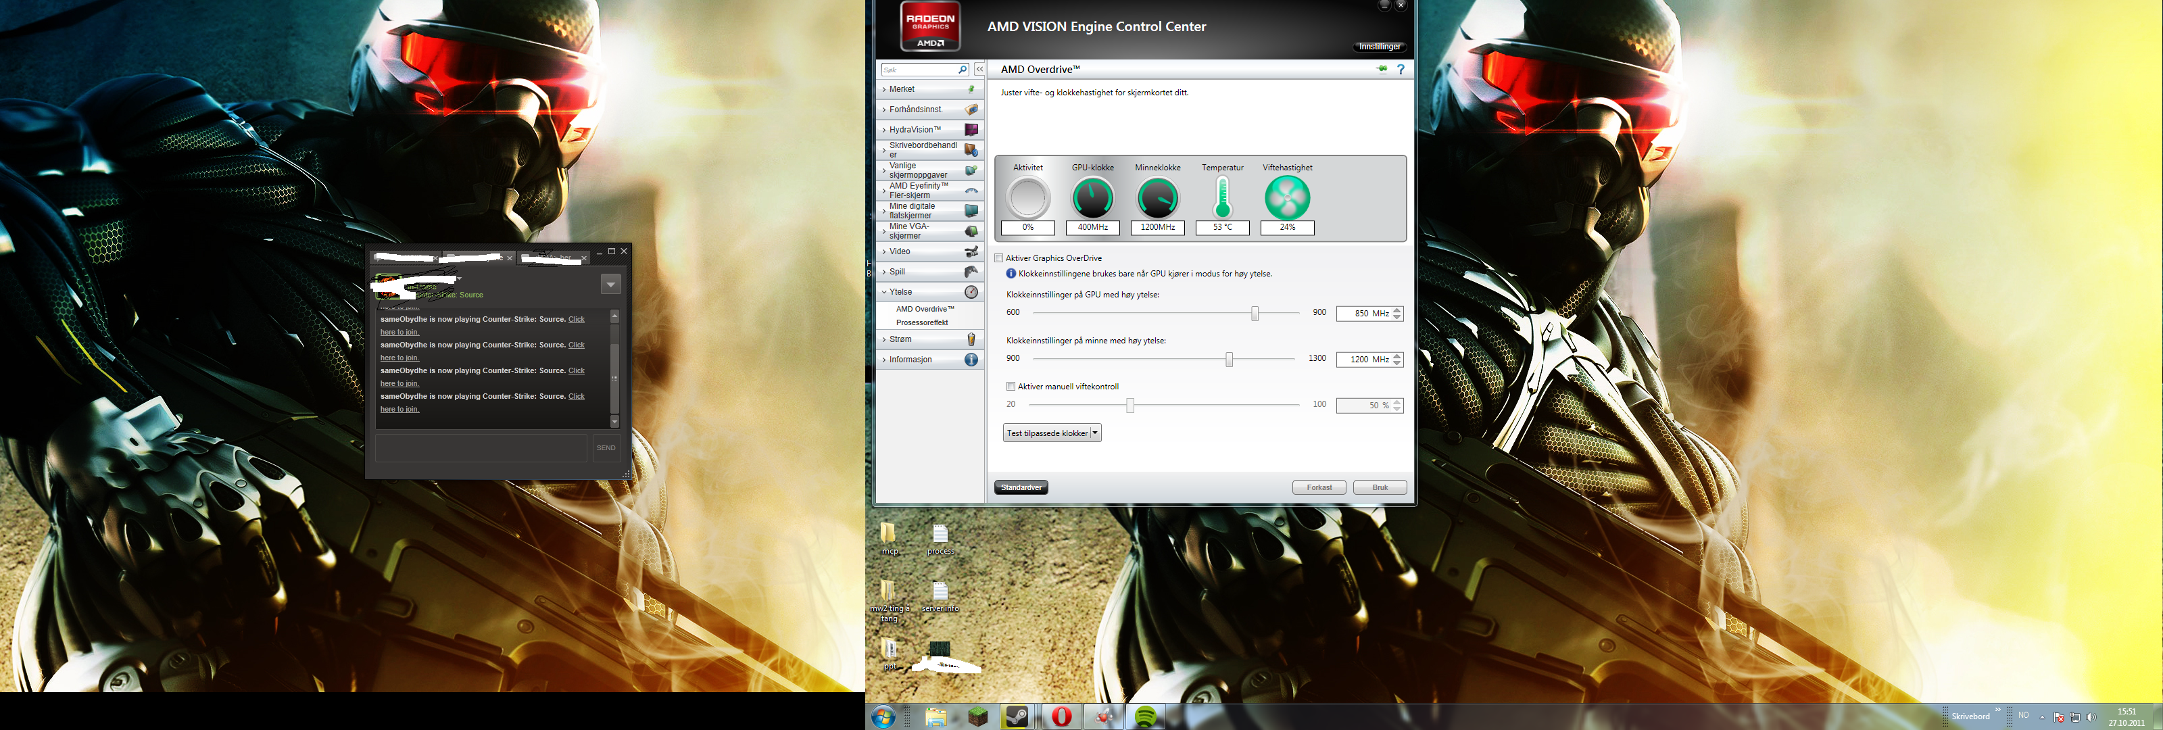Expand the Skrivebord toolbar chevron on taskbar
Viewport: 2163px width, 730px height.
tap(1997, 710)
